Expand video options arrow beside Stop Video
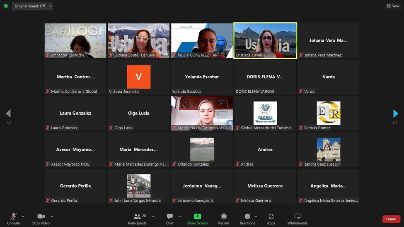404x227 pixels. (x=52, y=216)
